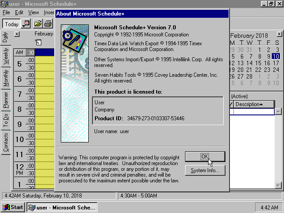Viewport: 284px width, 213px height.
Task: Open the File menu
Action: [x=6, y=12]
